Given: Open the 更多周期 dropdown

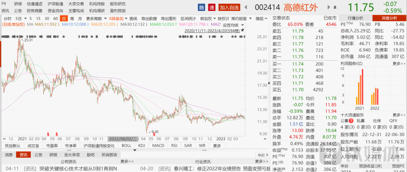Looking at the screenshot, I should (x=105, y=19).
